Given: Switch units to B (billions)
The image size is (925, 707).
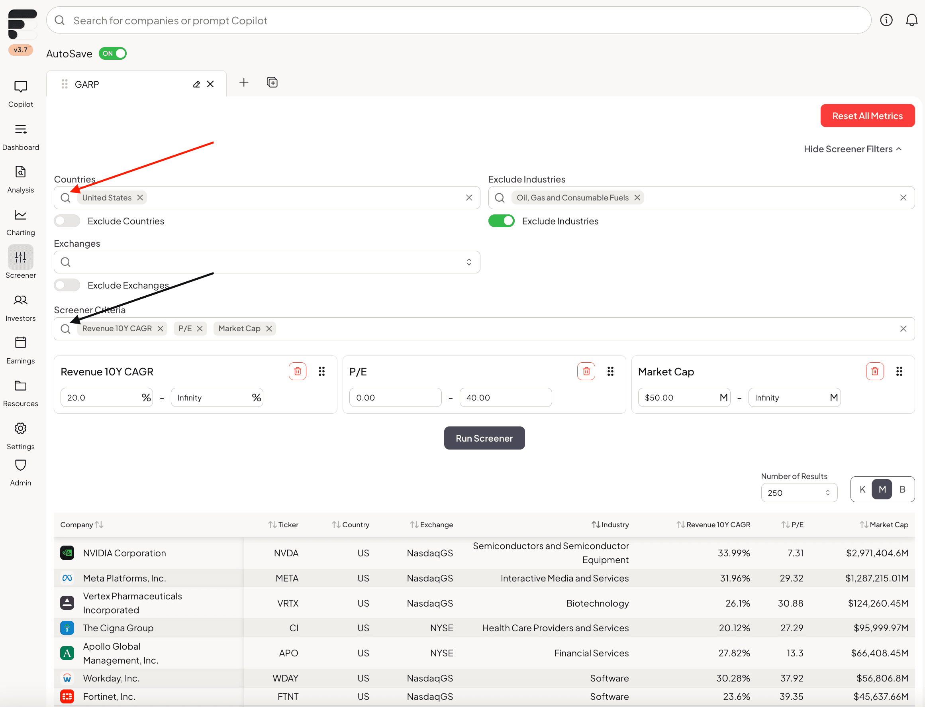Looking at the screenshot, I should 902,489.
